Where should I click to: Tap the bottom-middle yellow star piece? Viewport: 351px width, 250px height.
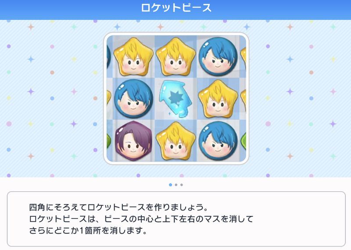[175, 141]
